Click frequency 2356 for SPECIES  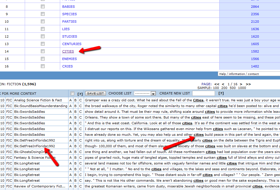click(x=255, y=14)
